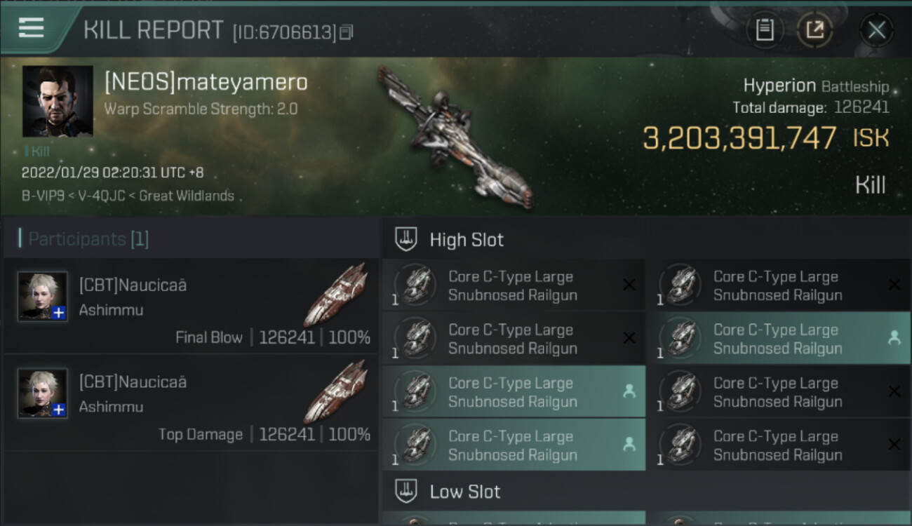View mateyamero's character portrait

58,101
